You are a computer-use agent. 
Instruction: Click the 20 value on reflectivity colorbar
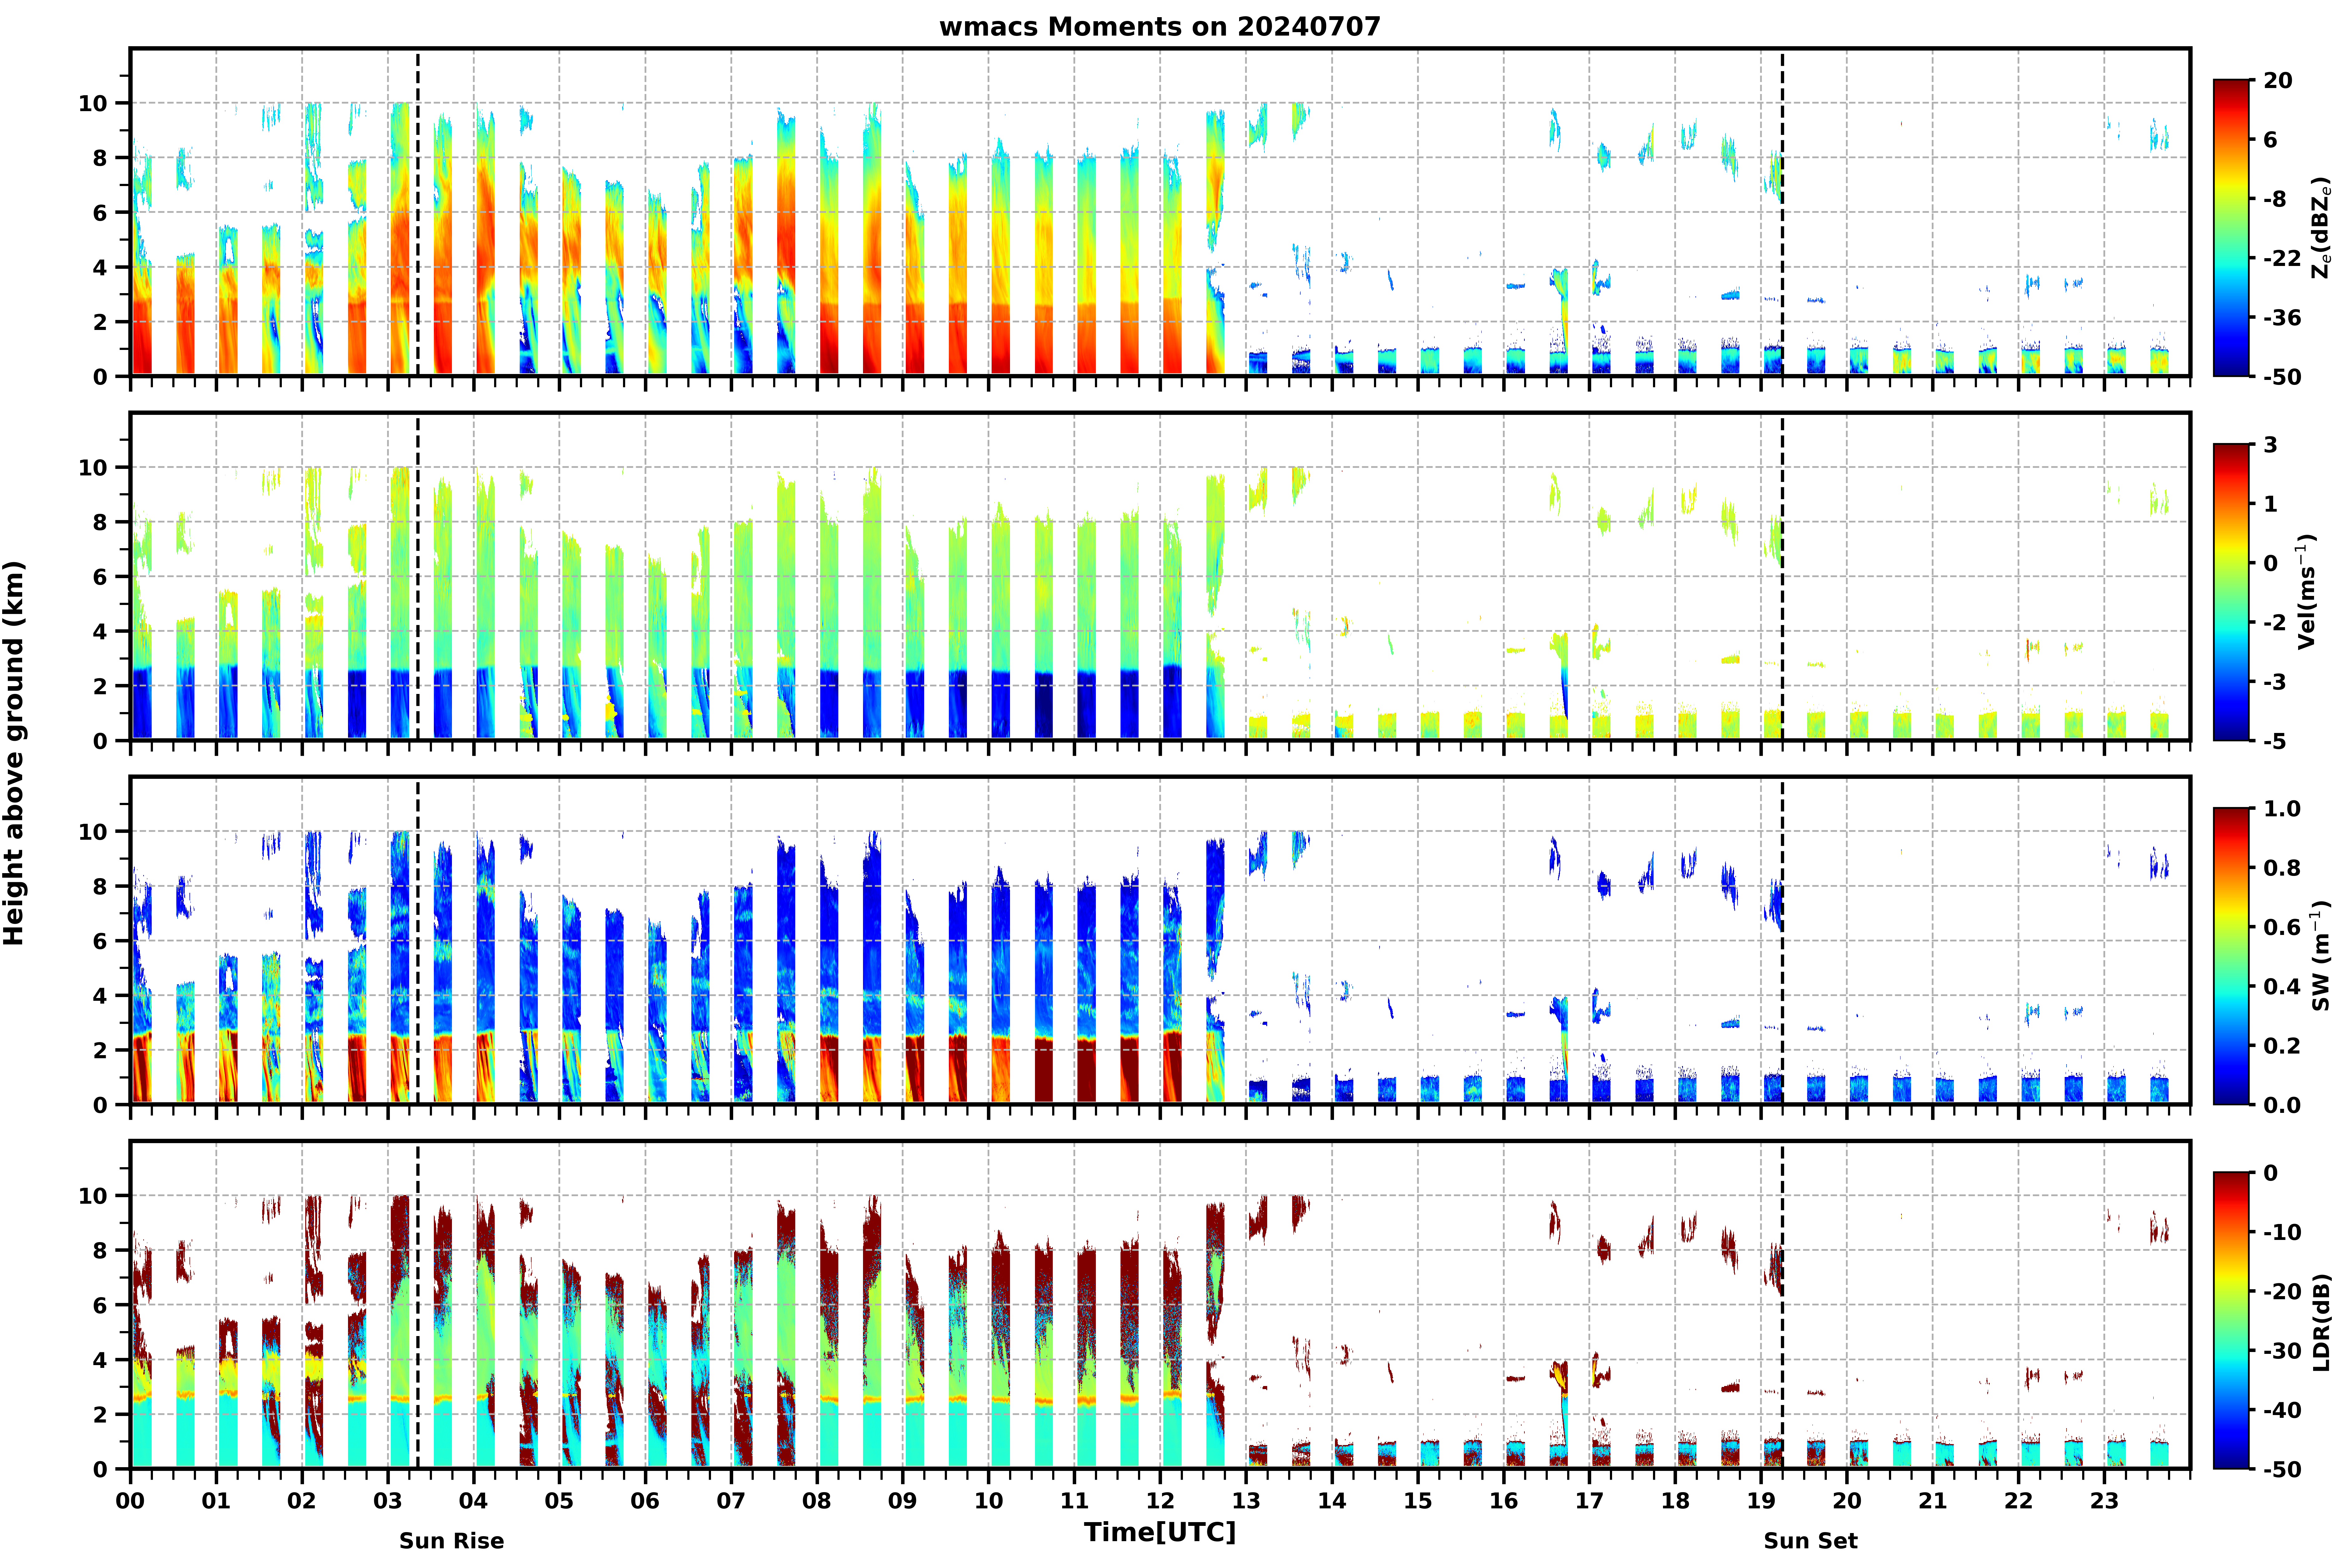coord(2278,80)
